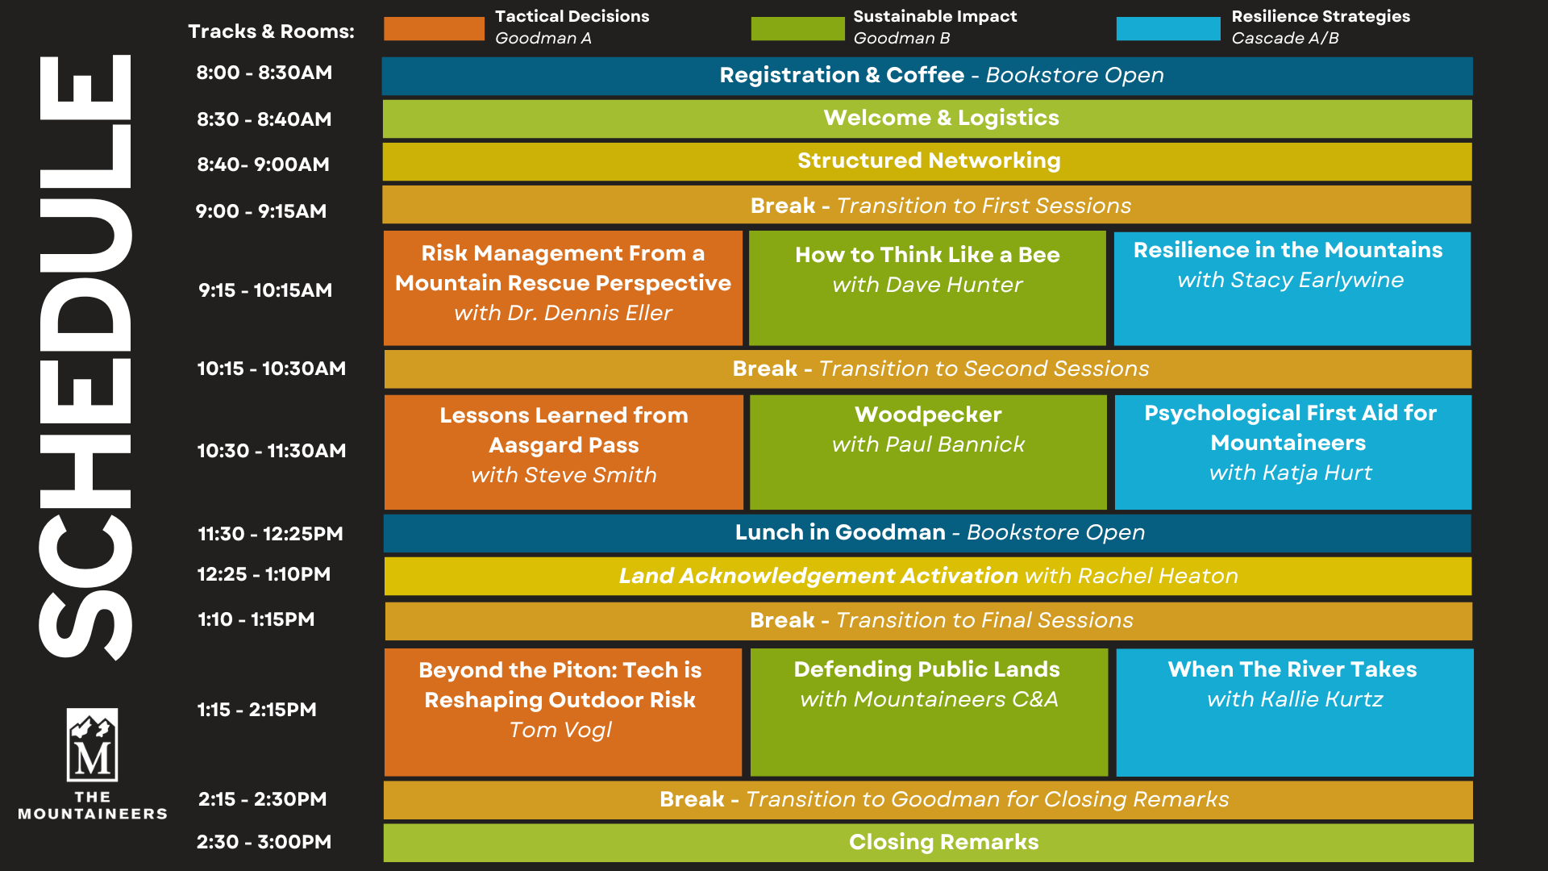
Task: Select Resilience in the Mountains session
Action: click(x=1292, y=288)
